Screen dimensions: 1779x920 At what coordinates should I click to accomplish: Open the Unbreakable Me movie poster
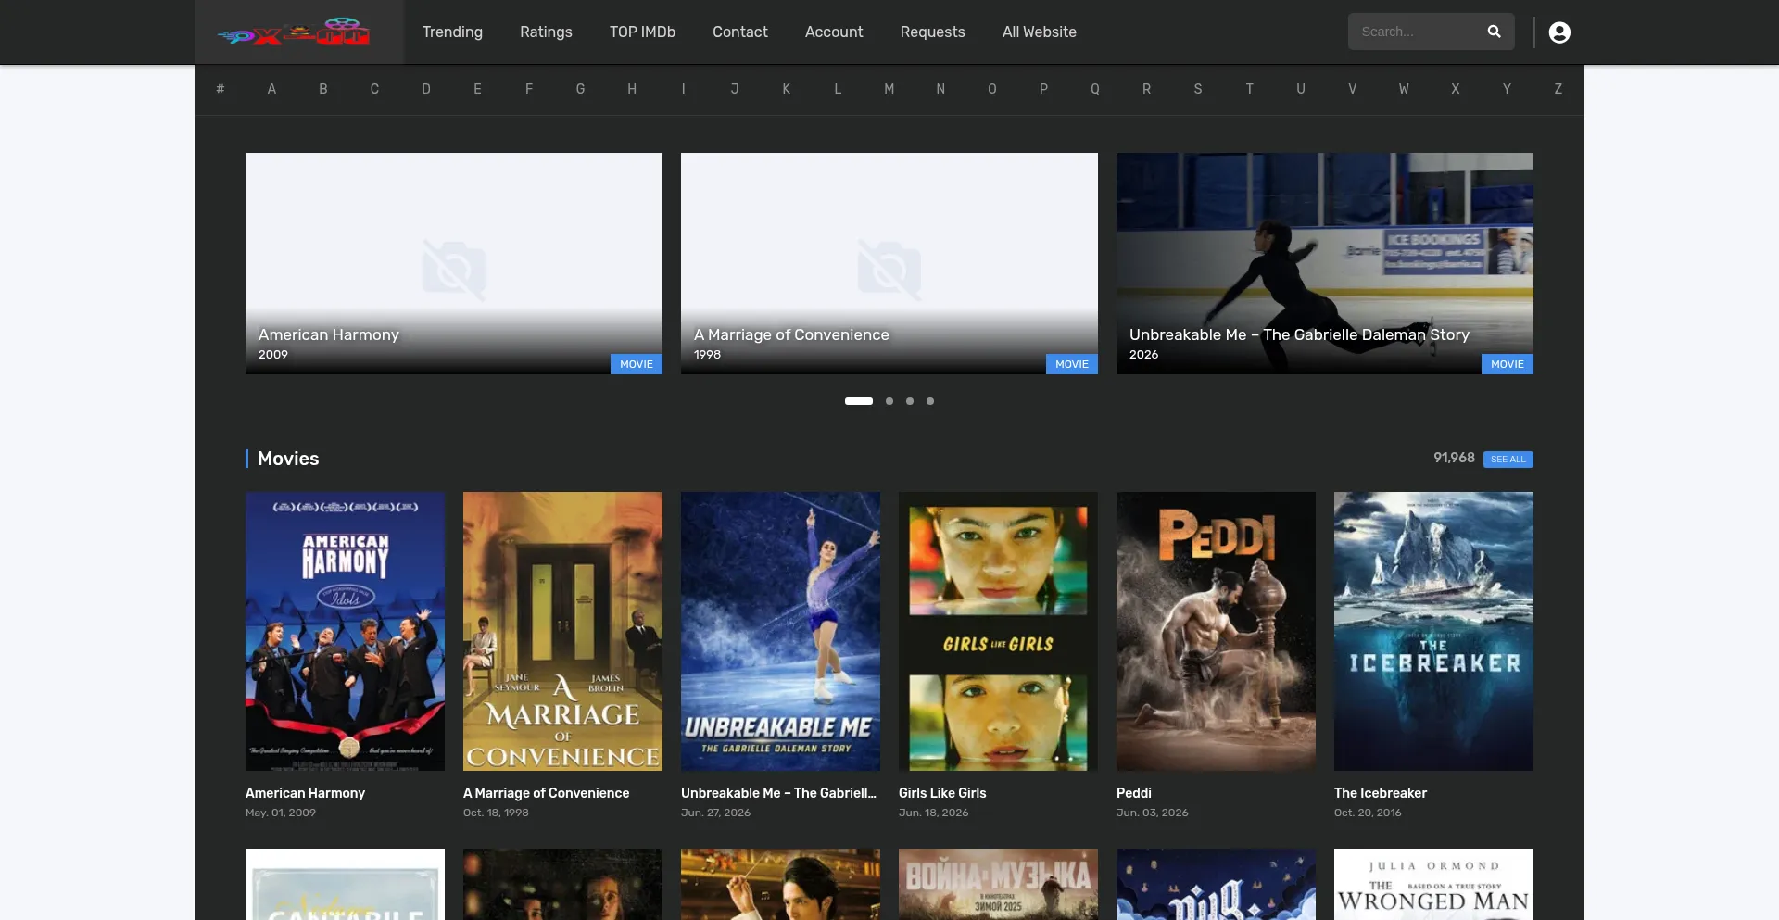[x=780, y=631]
